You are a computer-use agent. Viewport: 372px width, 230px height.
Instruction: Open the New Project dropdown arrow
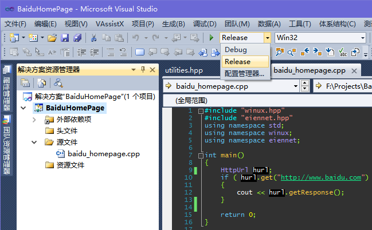[x=24, y=37]
